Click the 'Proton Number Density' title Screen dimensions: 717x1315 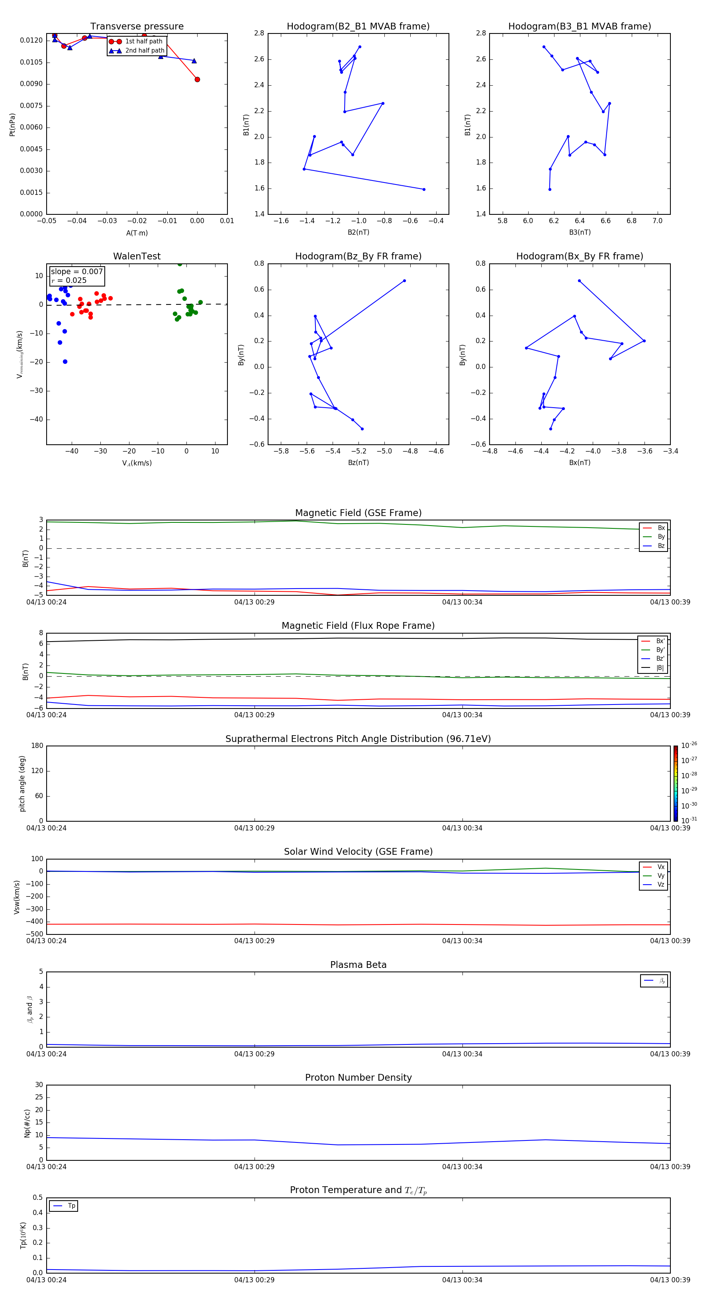point(358,1078)
